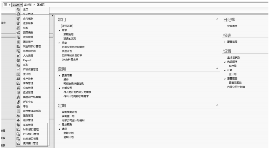Collapse the 查询 section chevron
This screenshot has height=149, width=270.
(217, 68)
